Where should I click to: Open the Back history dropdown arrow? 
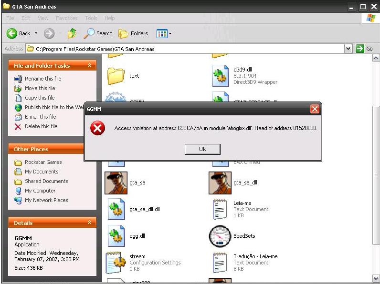(x=36, y=33)
